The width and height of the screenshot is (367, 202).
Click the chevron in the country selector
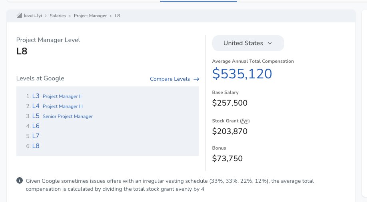point(270,43)
